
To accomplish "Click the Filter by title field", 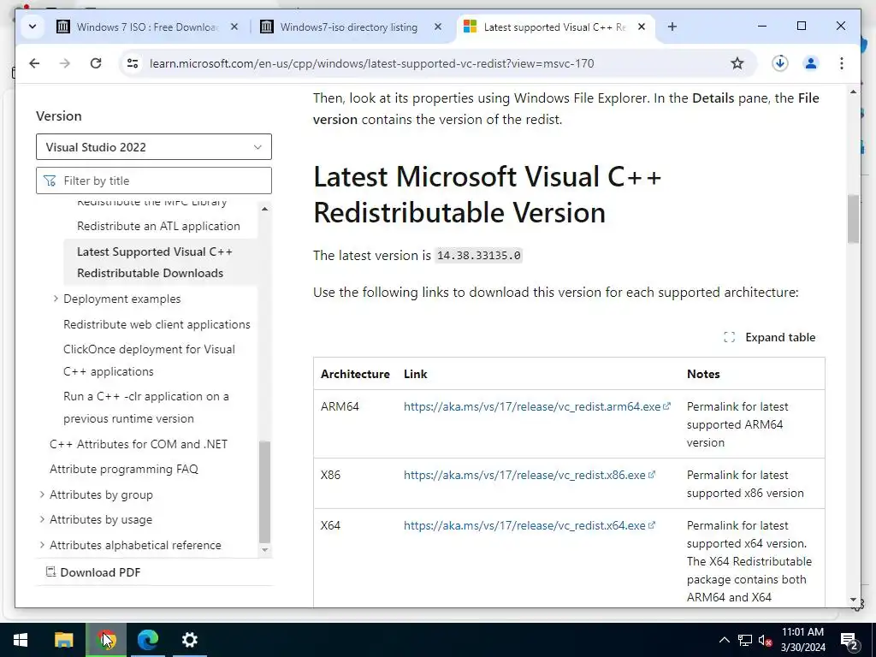I will tap(154, 181).
